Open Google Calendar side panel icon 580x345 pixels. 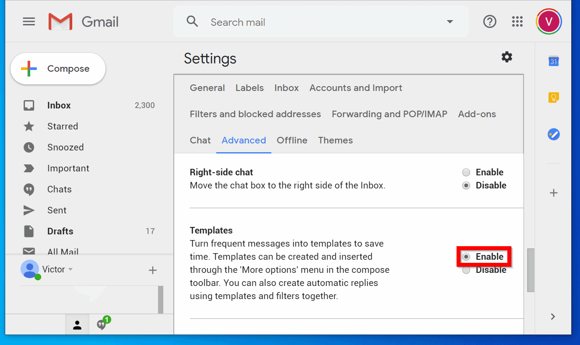pos(553,61)
